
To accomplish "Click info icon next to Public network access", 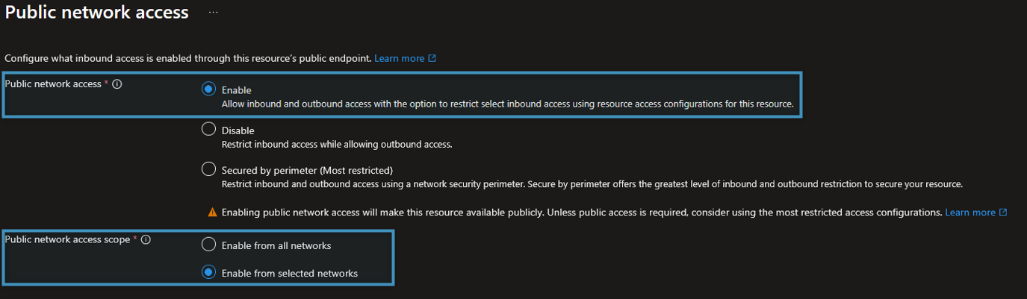I will (x=117, y=84).
